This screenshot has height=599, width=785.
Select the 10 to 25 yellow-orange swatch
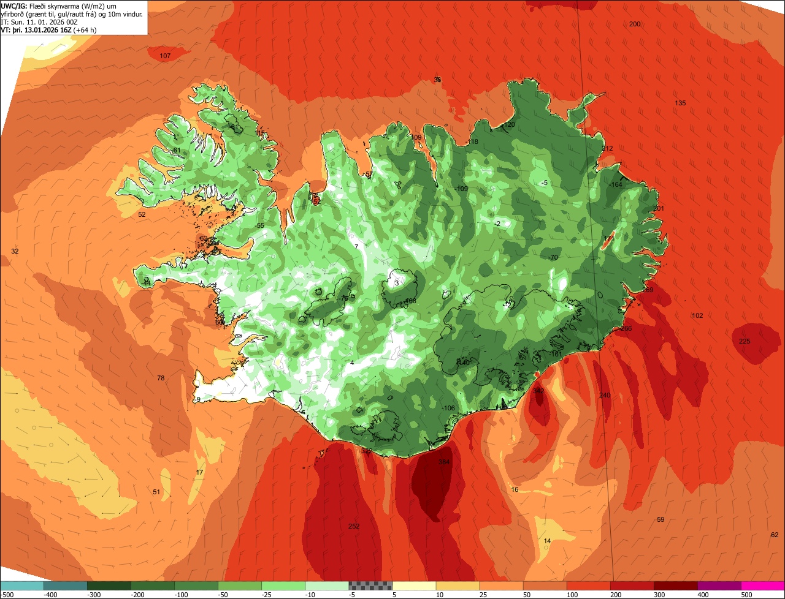click(x=458, y=585)
